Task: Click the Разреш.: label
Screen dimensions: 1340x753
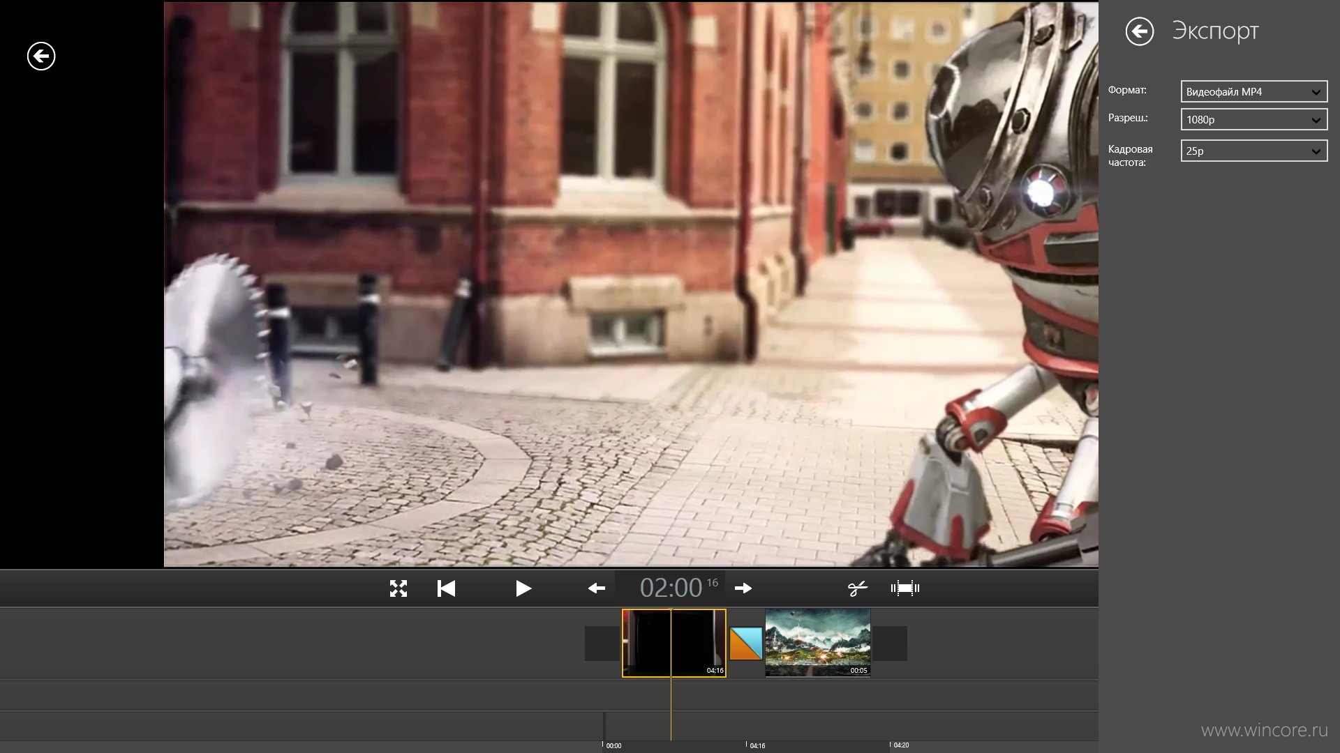Action: pyautogui.click(x=1128, y=118)
